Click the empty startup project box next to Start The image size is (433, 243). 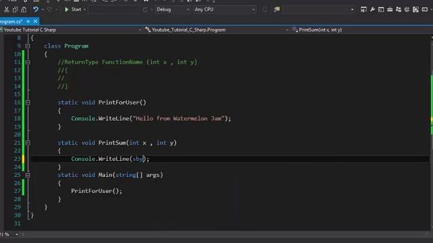coord(113,9)
